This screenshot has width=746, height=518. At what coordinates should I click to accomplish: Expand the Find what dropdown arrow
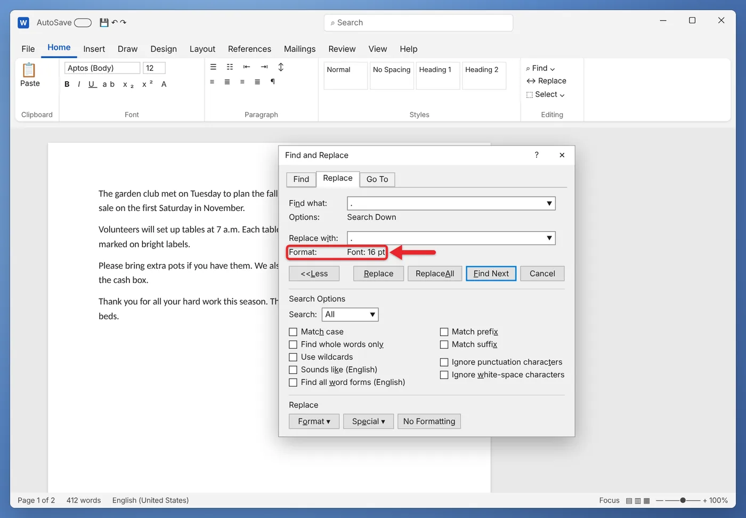(549, 204)
